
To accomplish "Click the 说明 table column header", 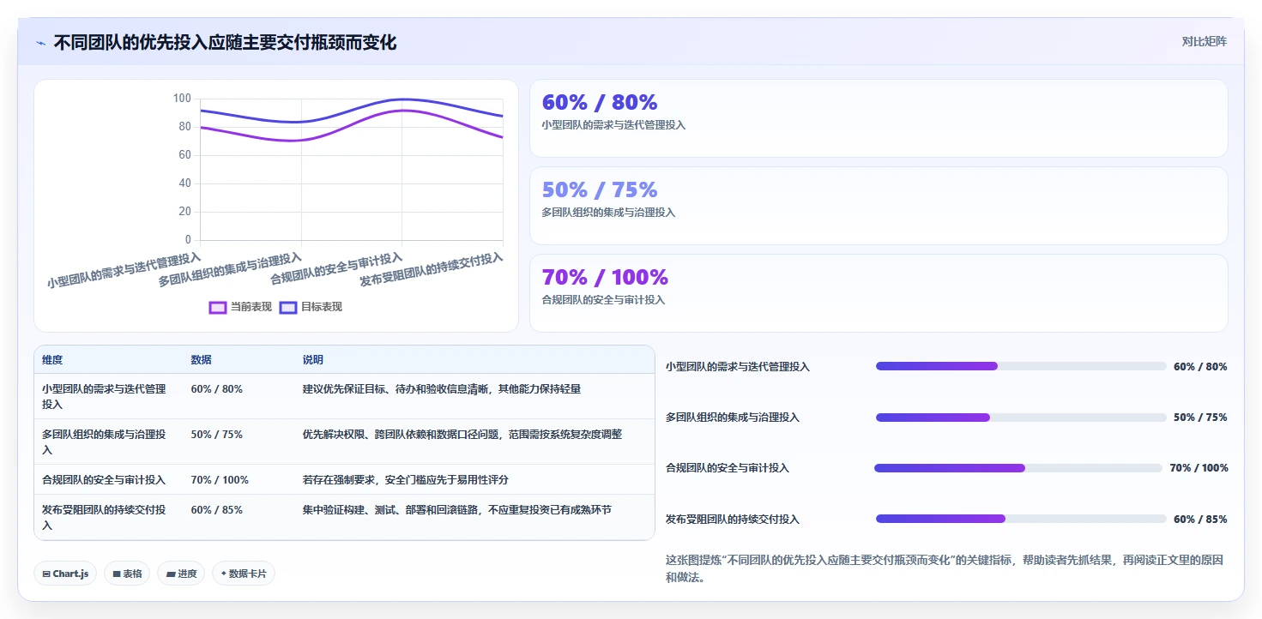I will click(313, 360).
